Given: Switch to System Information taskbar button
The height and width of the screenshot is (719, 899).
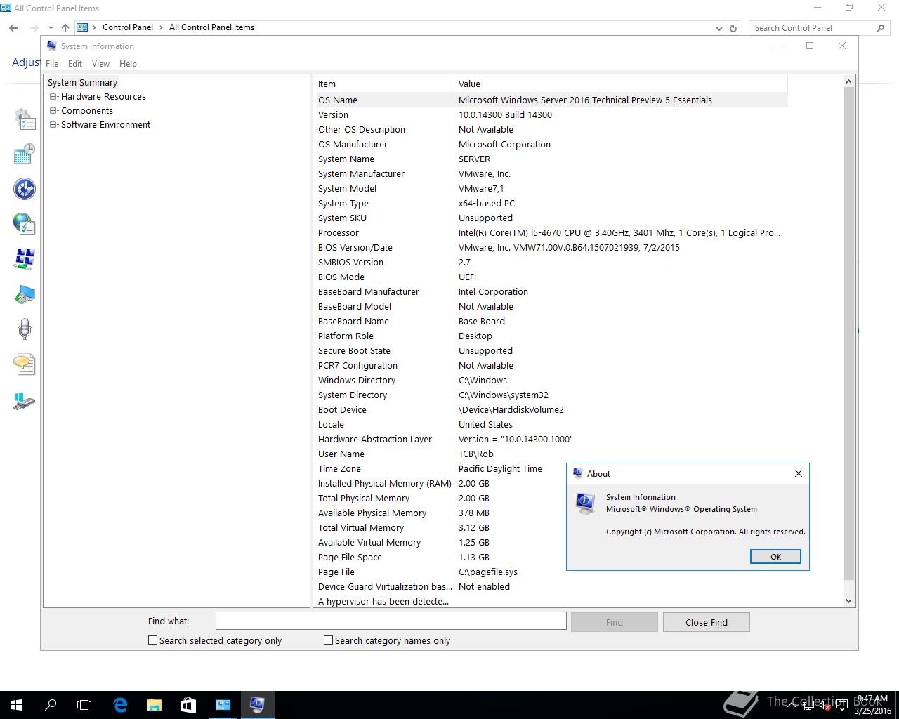Looking at the screenshot, I should point(257,704).
